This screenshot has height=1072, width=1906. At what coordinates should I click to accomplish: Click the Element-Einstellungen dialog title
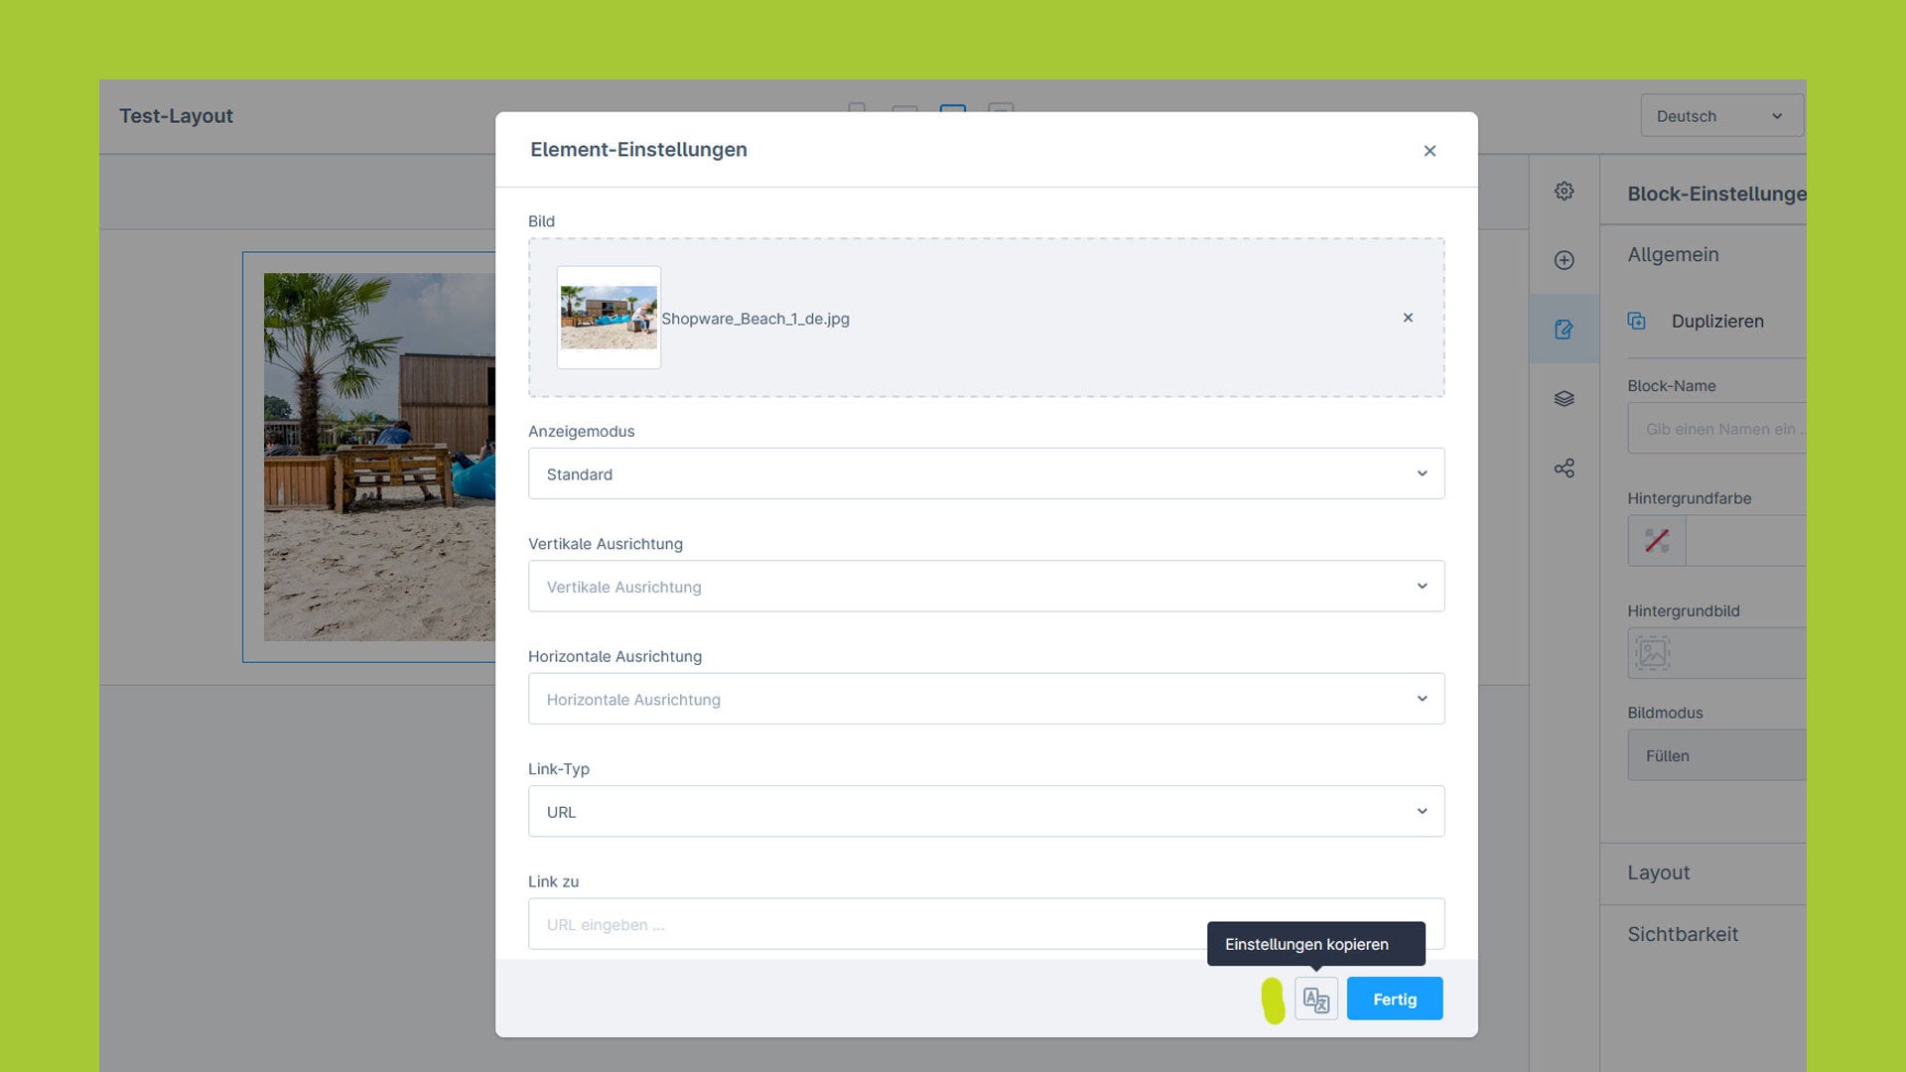tap(638, 150)
